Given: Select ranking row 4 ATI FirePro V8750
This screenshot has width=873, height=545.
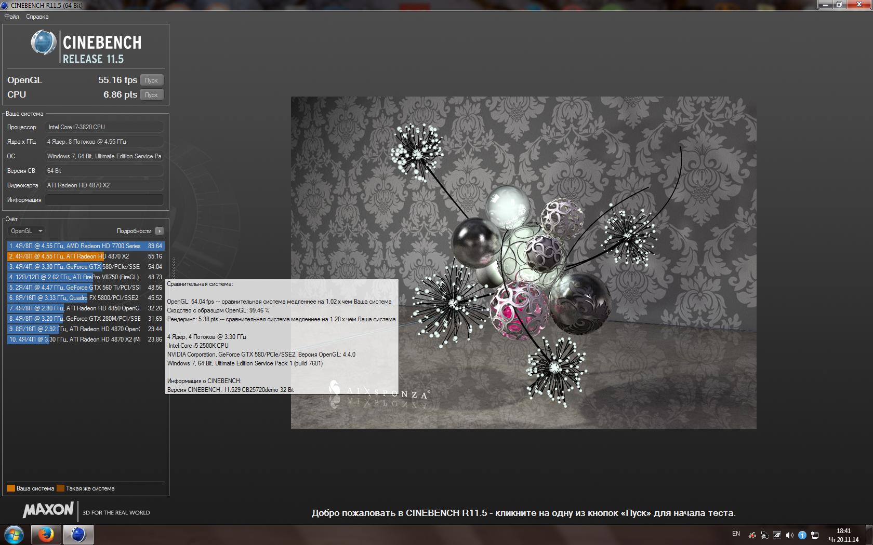Looking at the screenshot, I should point(86,277).
